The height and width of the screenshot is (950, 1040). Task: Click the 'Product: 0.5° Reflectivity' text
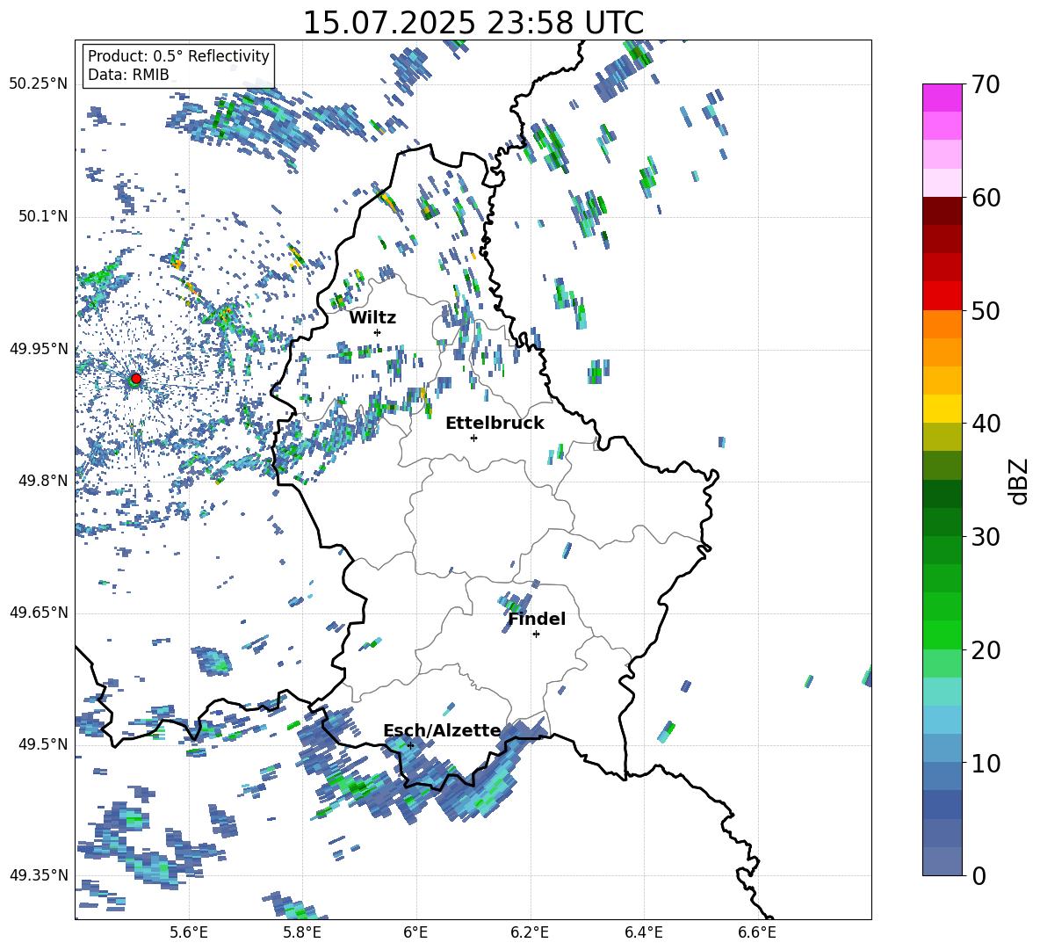[178, 55]
